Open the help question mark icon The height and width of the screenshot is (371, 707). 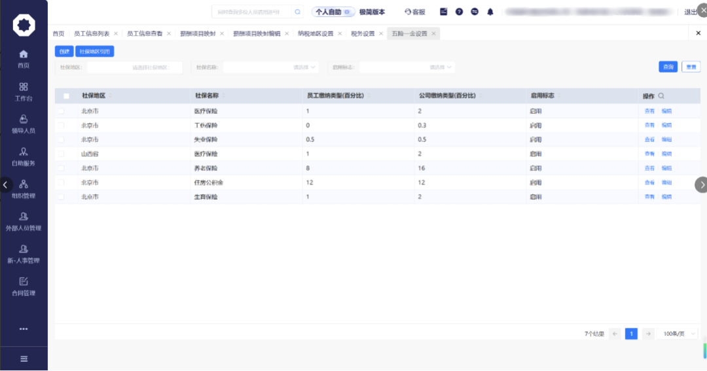tap(459, 12)
